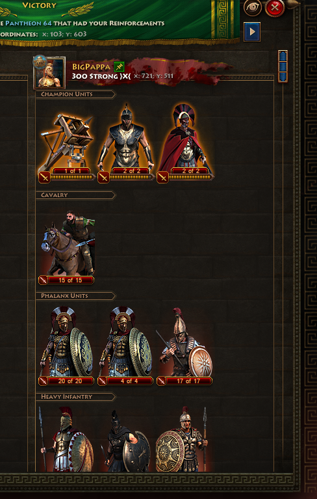The height and width of the screenshot is (499, 317).
Task: Select phalanx unit showing 17 of 17
Action: (185, 342)
